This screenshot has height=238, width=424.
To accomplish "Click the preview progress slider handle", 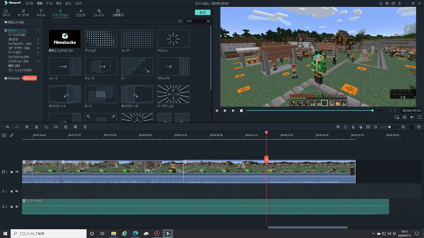I will point(372,110).
